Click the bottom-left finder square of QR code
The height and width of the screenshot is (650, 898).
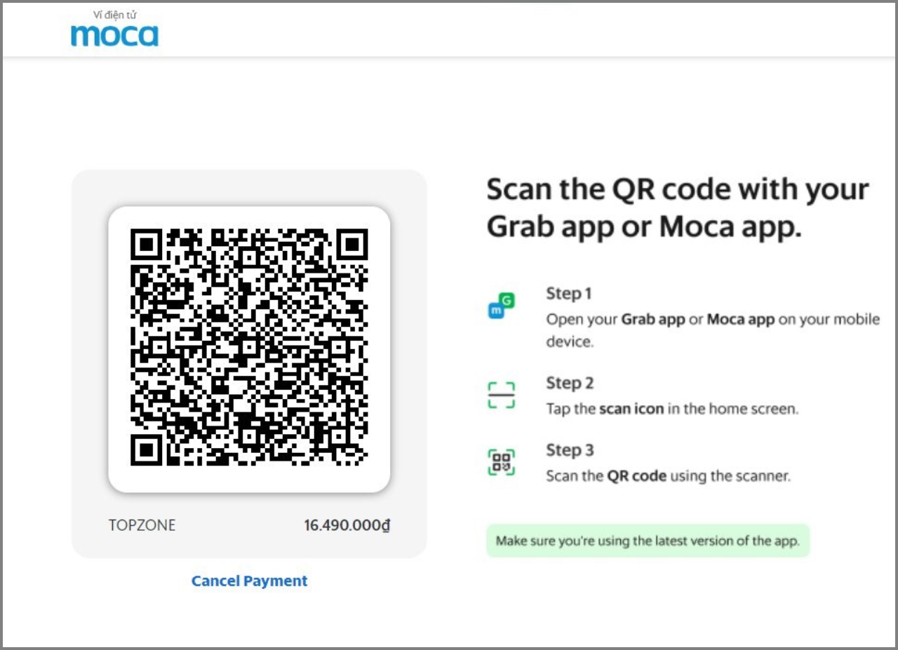click(x=147, y=450)
